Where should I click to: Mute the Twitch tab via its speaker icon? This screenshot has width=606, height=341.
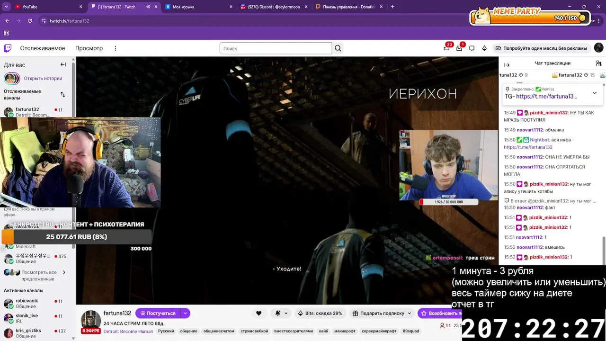click(148, 7)
